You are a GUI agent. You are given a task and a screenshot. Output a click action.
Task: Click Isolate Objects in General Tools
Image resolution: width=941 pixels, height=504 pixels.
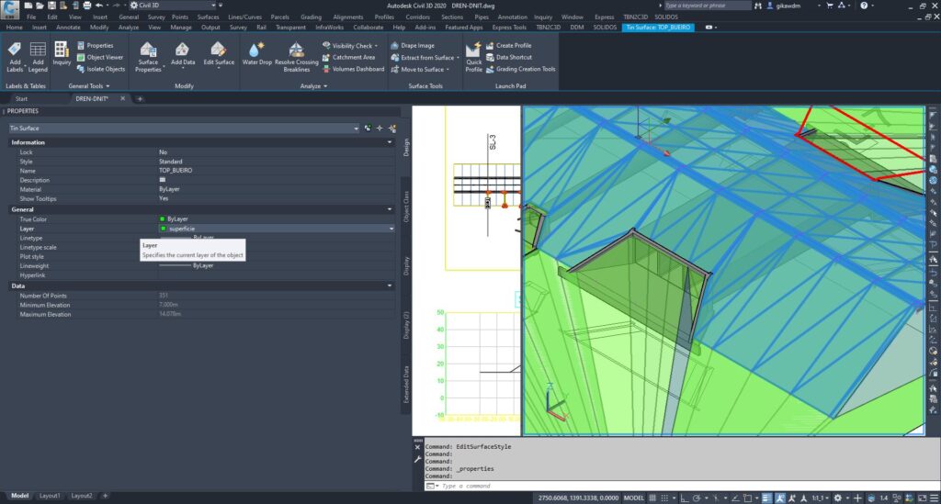101,69
